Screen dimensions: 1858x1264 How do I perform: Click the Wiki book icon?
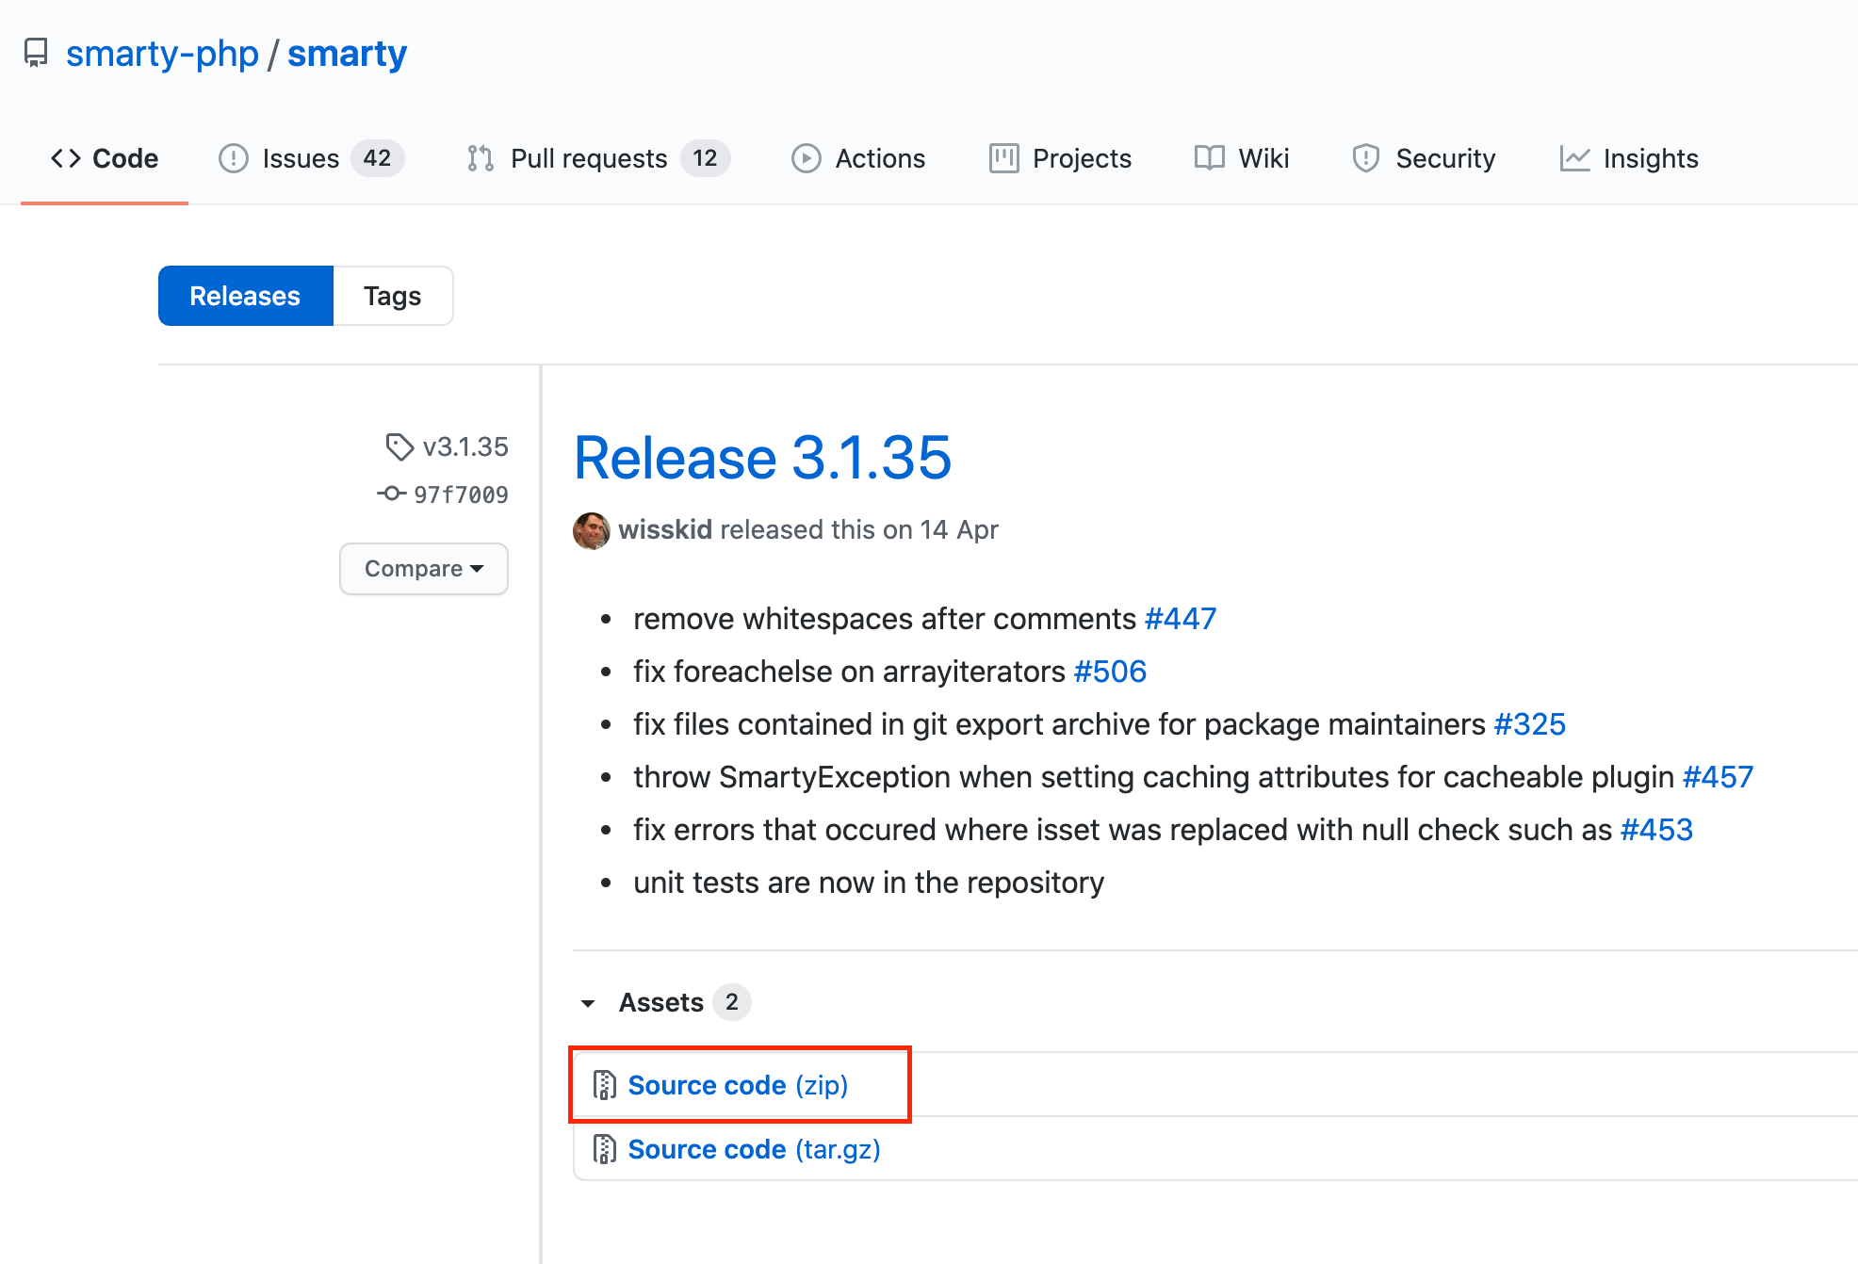[x=1209, y=158]
